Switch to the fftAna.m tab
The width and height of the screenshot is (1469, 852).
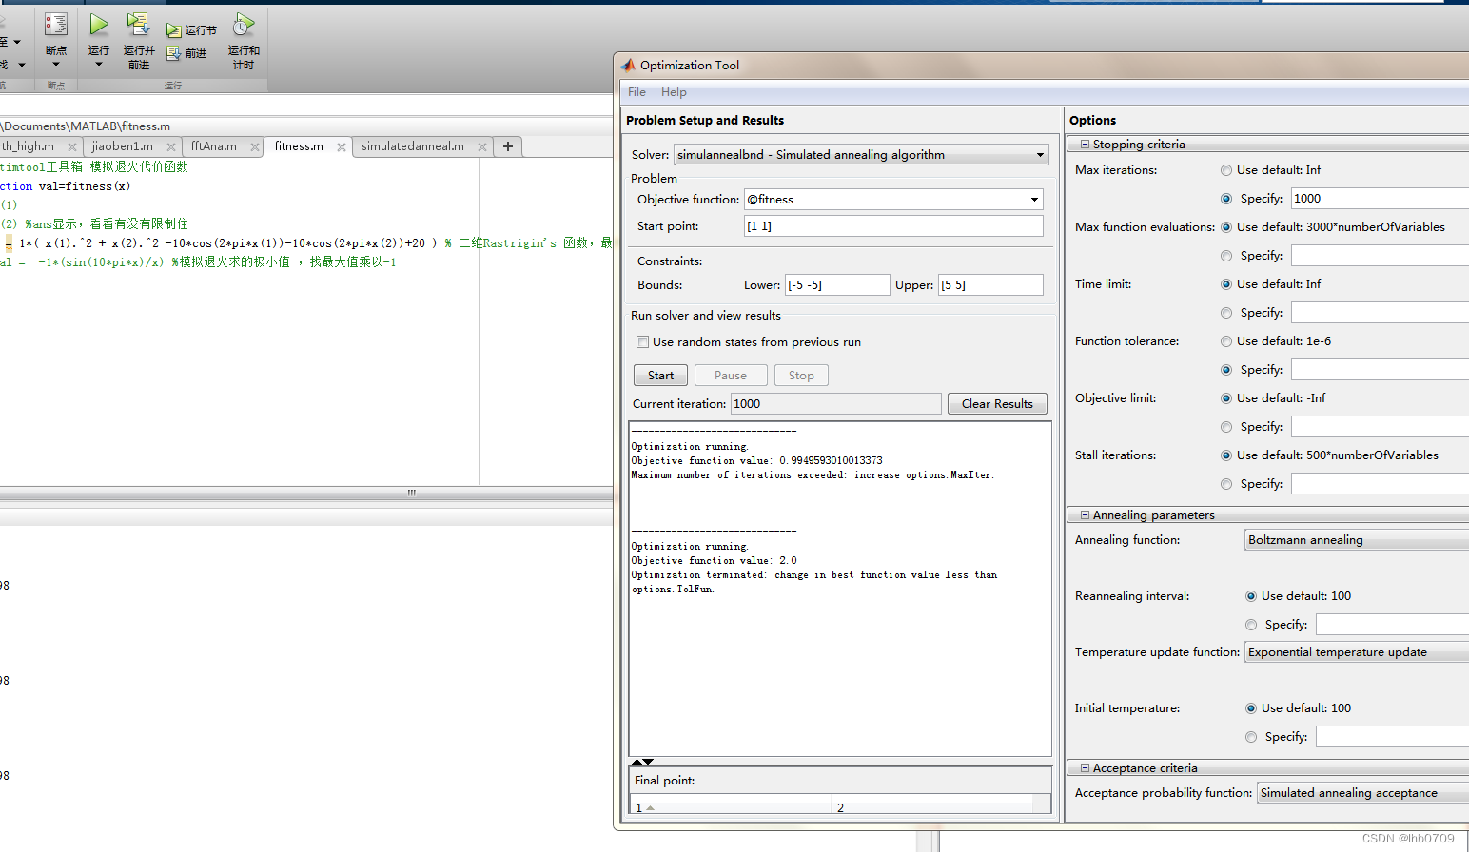point(213,146)
